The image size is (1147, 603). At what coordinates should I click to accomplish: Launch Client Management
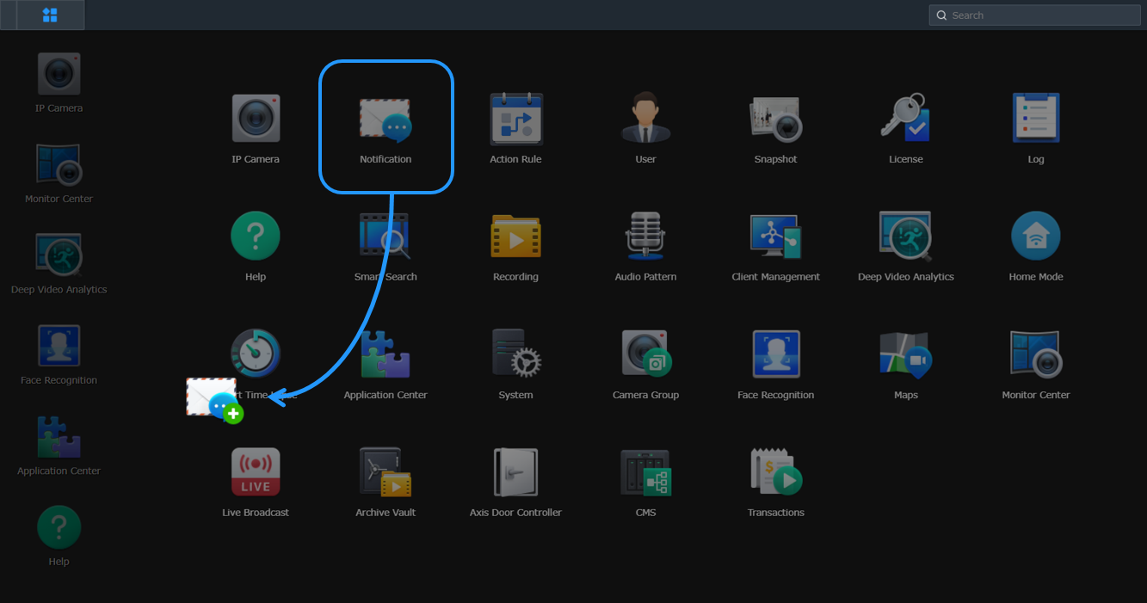click(774, 236)
